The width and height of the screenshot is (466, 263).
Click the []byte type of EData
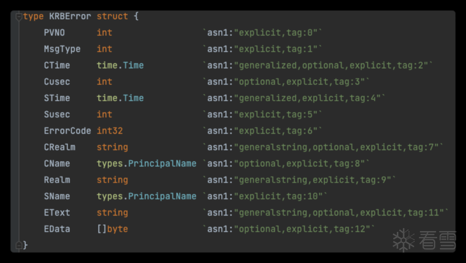[112, 229]
